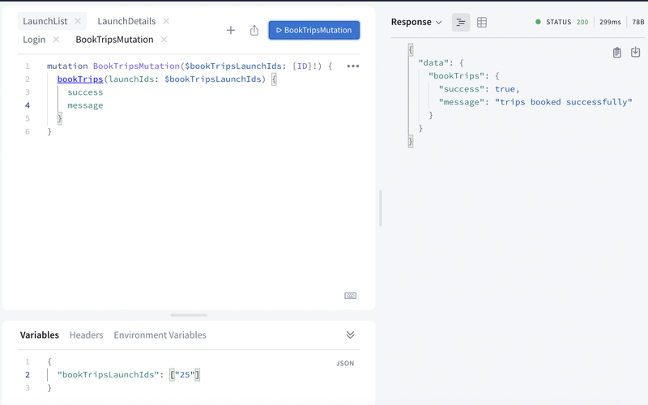Switch response to table view
The image size is (648, 405).
click(482, 23)
